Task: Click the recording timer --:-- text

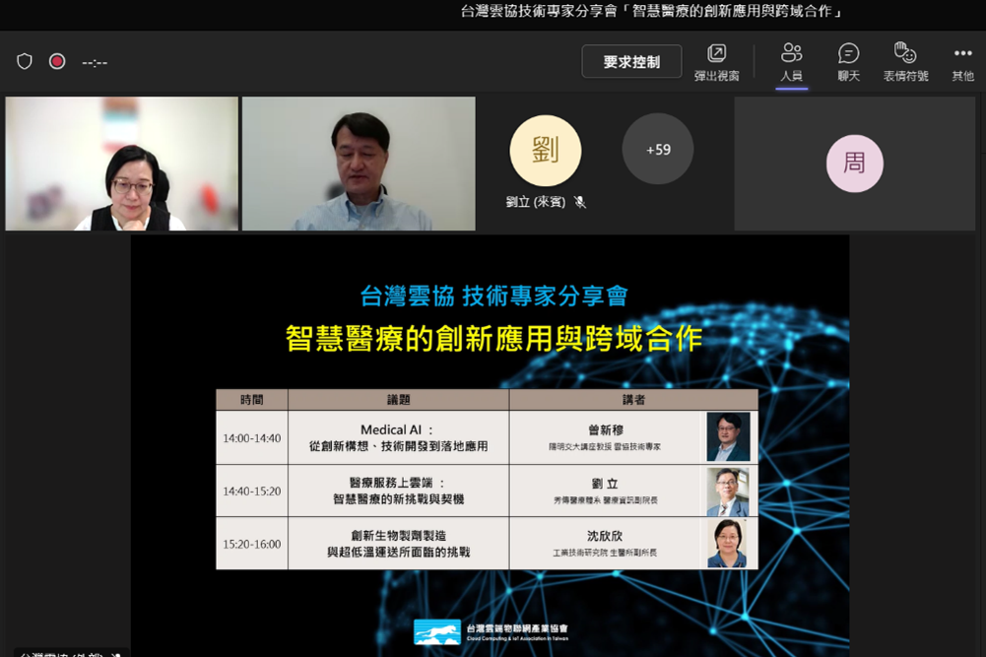Action: (95, 62)
